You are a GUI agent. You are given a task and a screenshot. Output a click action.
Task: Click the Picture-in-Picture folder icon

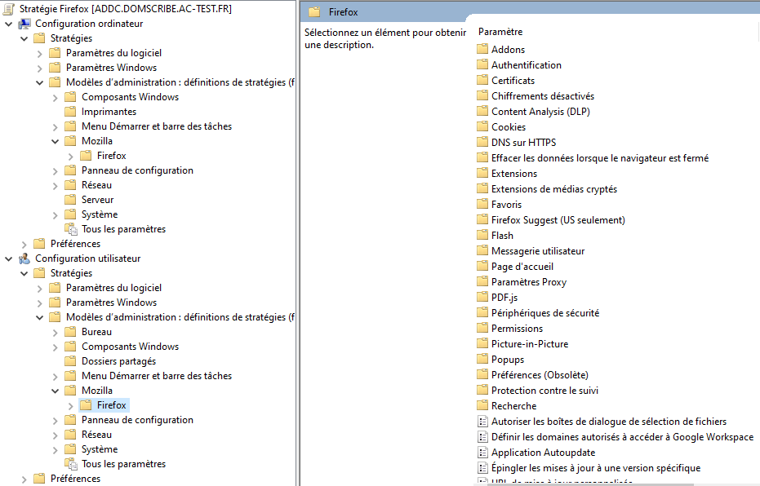(x=482, y=343)
